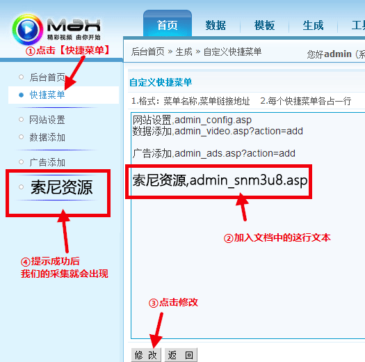Click the bullet icon beside 索尼资源
The height and width of the screenshot is (362, 365).
21,187
